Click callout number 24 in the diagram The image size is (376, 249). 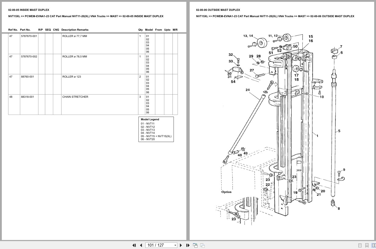(248, 90)
